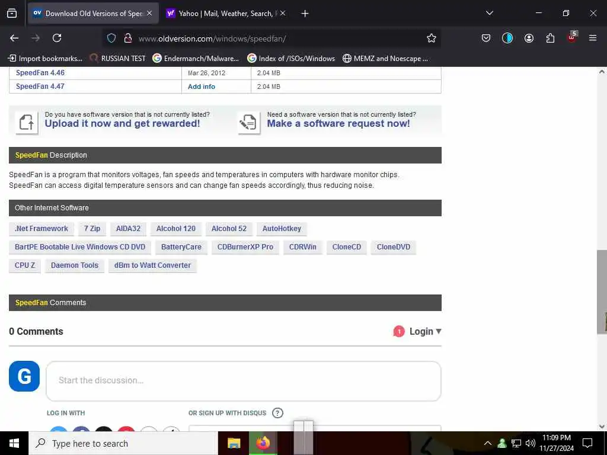Screen dimensions: 607x455
Task: Click 'Make a software request now!'
Action: [x=338, y=123]
